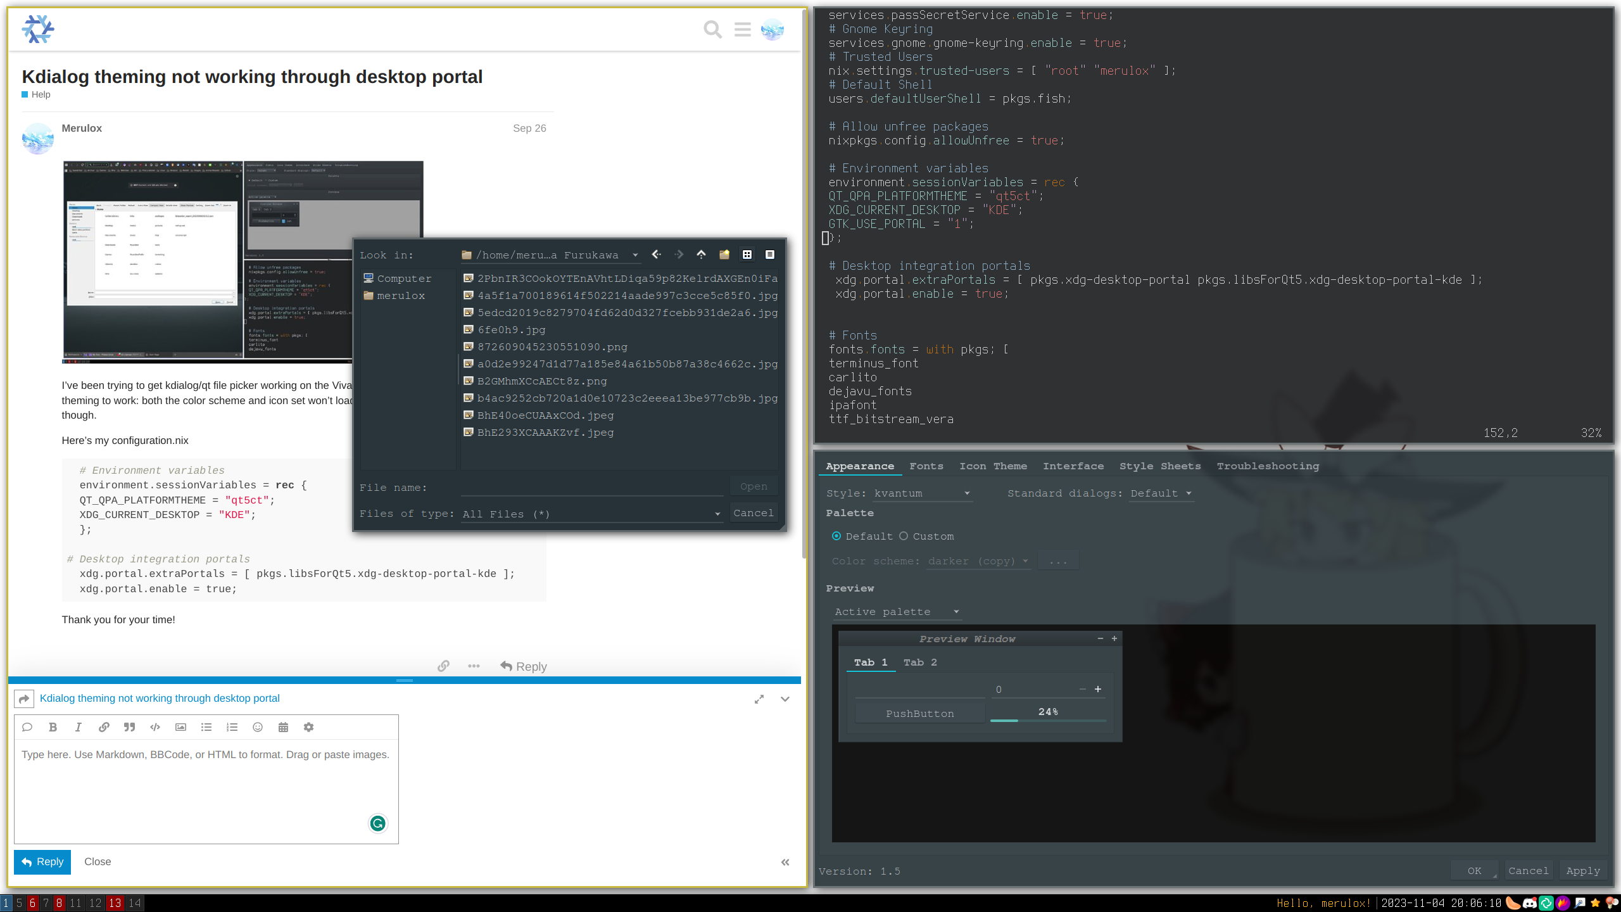Open the Active palette preview dropdown
Viewport: 1621px width, 912px height.
click(x=897, y=612)
